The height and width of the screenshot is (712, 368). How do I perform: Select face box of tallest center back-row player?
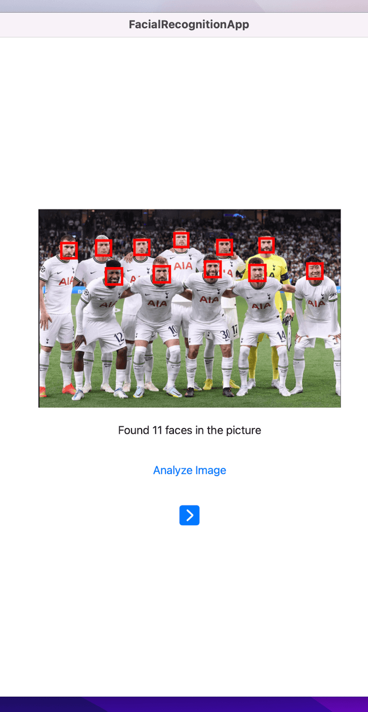pos(181,240)
